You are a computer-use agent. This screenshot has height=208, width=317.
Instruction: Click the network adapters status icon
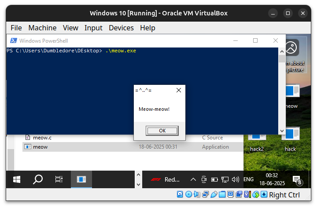[x=206, y=194]
